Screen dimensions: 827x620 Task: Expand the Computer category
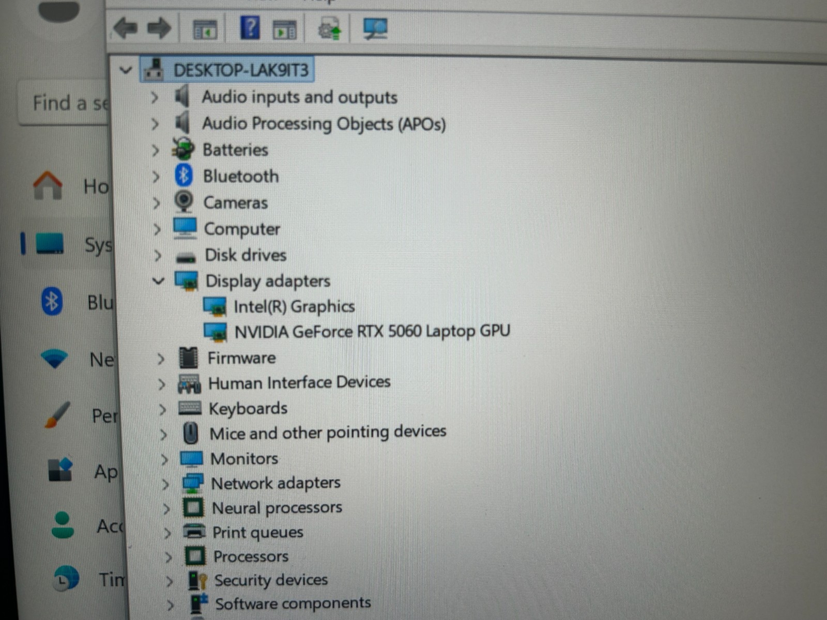coord(157,229)
